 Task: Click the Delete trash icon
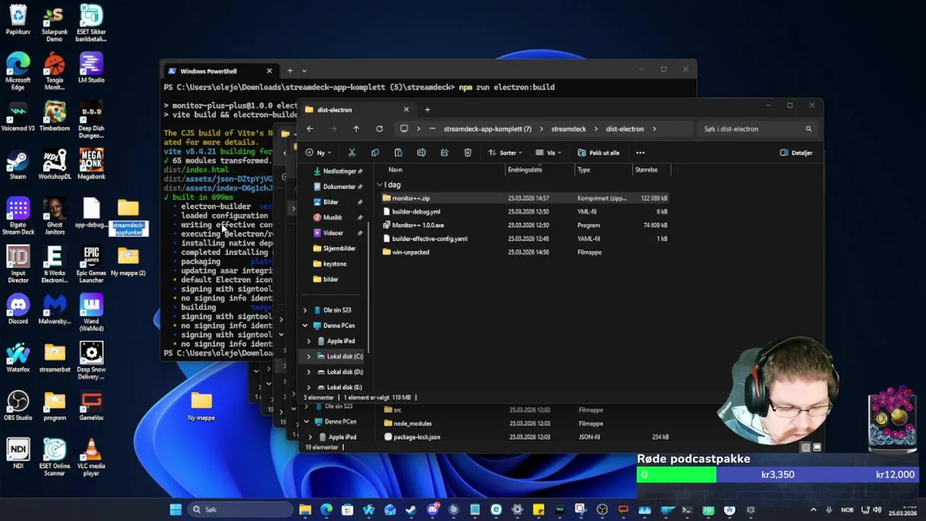tap(467, 153)
